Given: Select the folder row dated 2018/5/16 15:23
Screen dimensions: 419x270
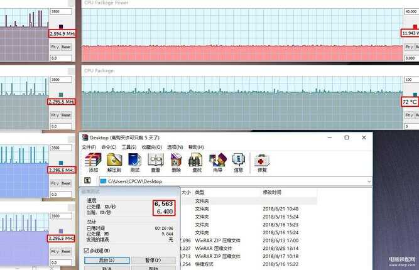Looking at the screenshot, I should coord(249,225).
